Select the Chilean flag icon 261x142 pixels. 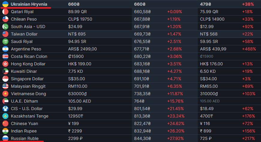(x=5, y=19)
